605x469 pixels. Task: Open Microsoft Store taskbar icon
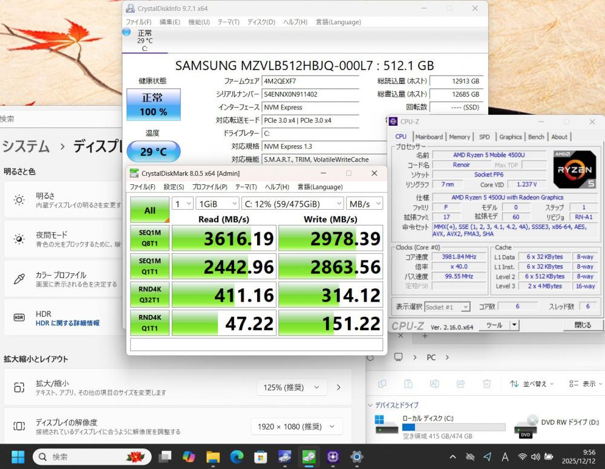click(x=261, y=457)
